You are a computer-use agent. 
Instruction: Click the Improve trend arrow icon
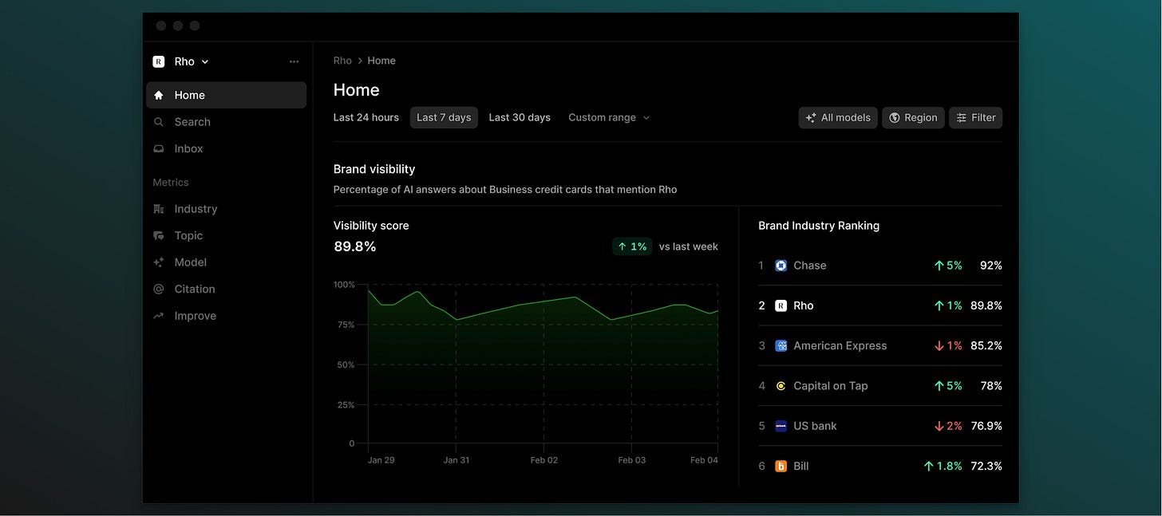pos(159,316)
